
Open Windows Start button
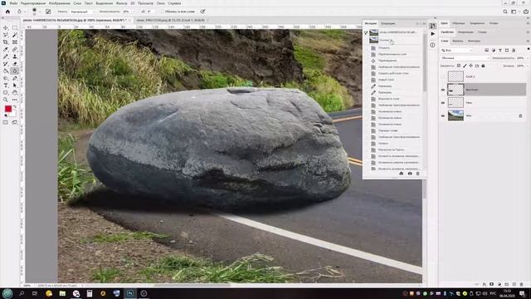tap(7, 293)
